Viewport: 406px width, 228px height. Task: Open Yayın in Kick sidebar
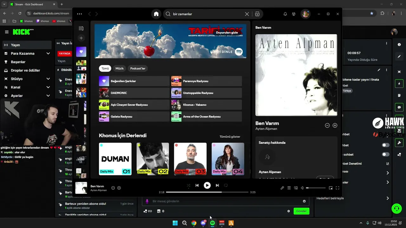tap(27, 45)
